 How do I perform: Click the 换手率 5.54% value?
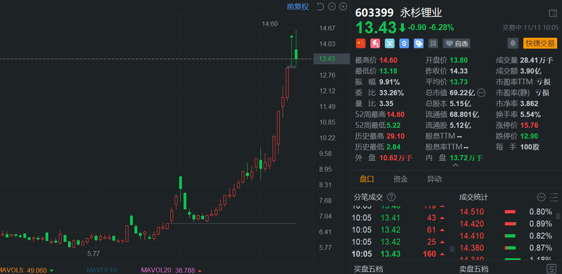[x=530, y=115]
